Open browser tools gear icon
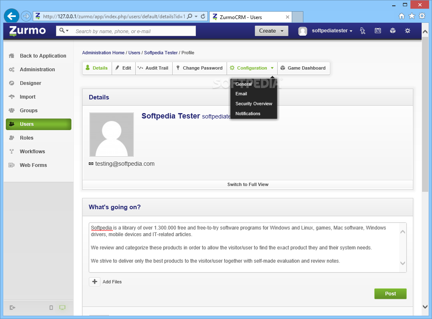Image resolution: width=432 pixels, height=319 pixels. click(422, 16)
